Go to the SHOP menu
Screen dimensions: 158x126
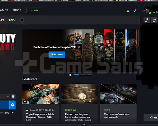(x=17, y=10)
